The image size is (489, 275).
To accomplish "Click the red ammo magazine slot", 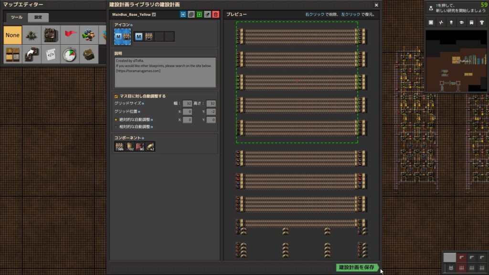I will [x=462, y=268].
